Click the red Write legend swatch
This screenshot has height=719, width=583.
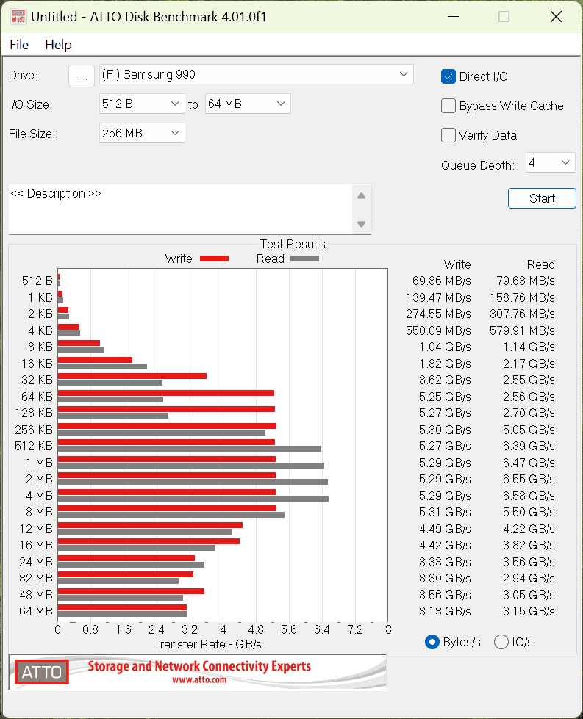(x=215, y=259)
